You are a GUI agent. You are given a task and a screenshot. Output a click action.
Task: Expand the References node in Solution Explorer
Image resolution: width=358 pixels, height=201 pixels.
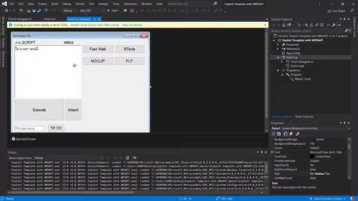coord(277,49)
